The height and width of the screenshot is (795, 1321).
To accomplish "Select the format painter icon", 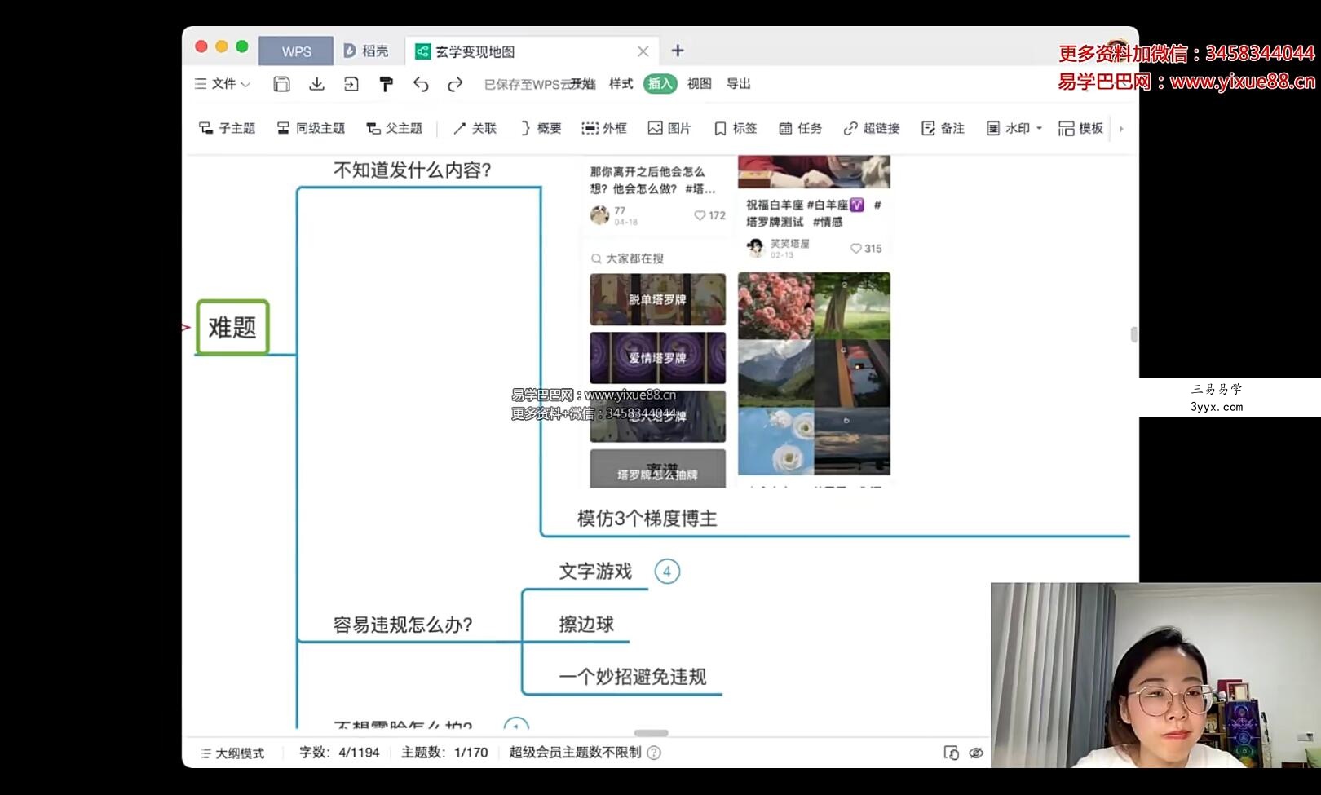I will pyautogui.click(x=387, y=84).
